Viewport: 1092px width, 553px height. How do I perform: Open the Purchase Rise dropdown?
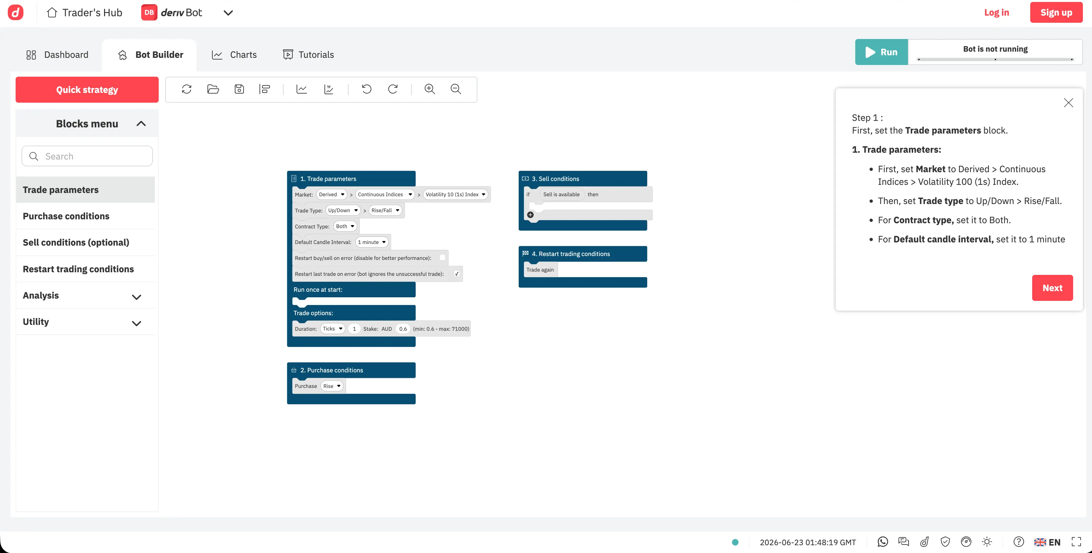332,386
